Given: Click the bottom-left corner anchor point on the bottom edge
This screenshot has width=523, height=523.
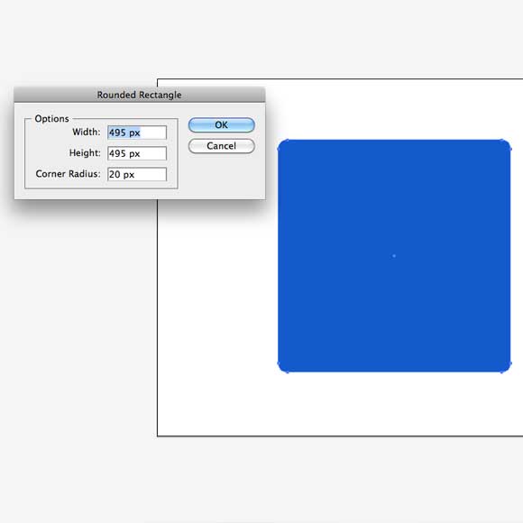Looking at the screenshot, I should pos(288,372).
